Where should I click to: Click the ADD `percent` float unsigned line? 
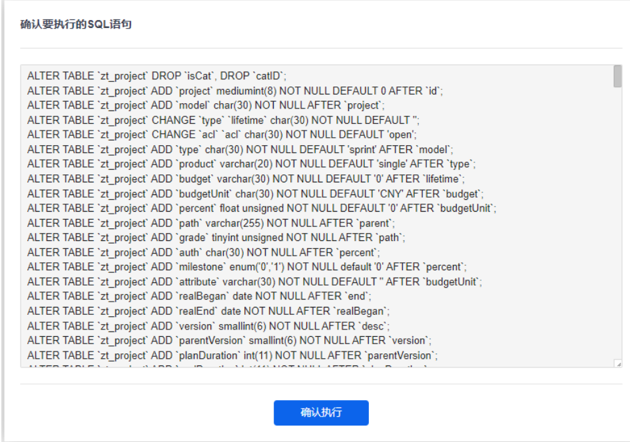pos(262,208)
